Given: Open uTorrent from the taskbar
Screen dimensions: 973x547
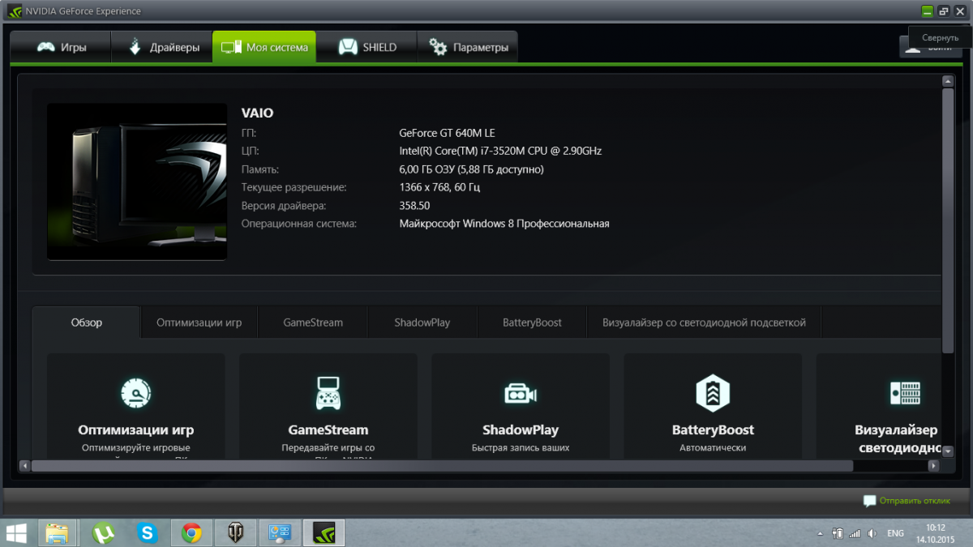Looking at the screenshot, I should pos(103,532).
